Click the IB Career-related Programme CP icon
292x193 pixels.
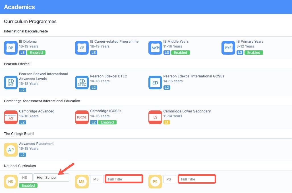click(82, 48)
